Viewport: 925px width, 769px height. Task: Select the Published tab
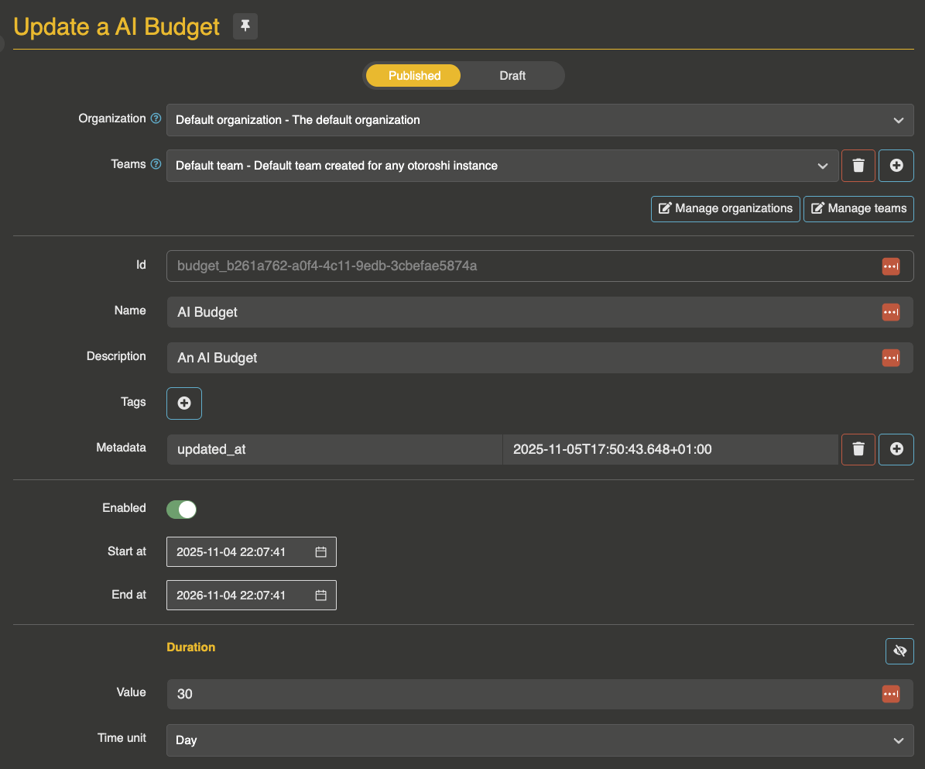(x=414, y=75)
